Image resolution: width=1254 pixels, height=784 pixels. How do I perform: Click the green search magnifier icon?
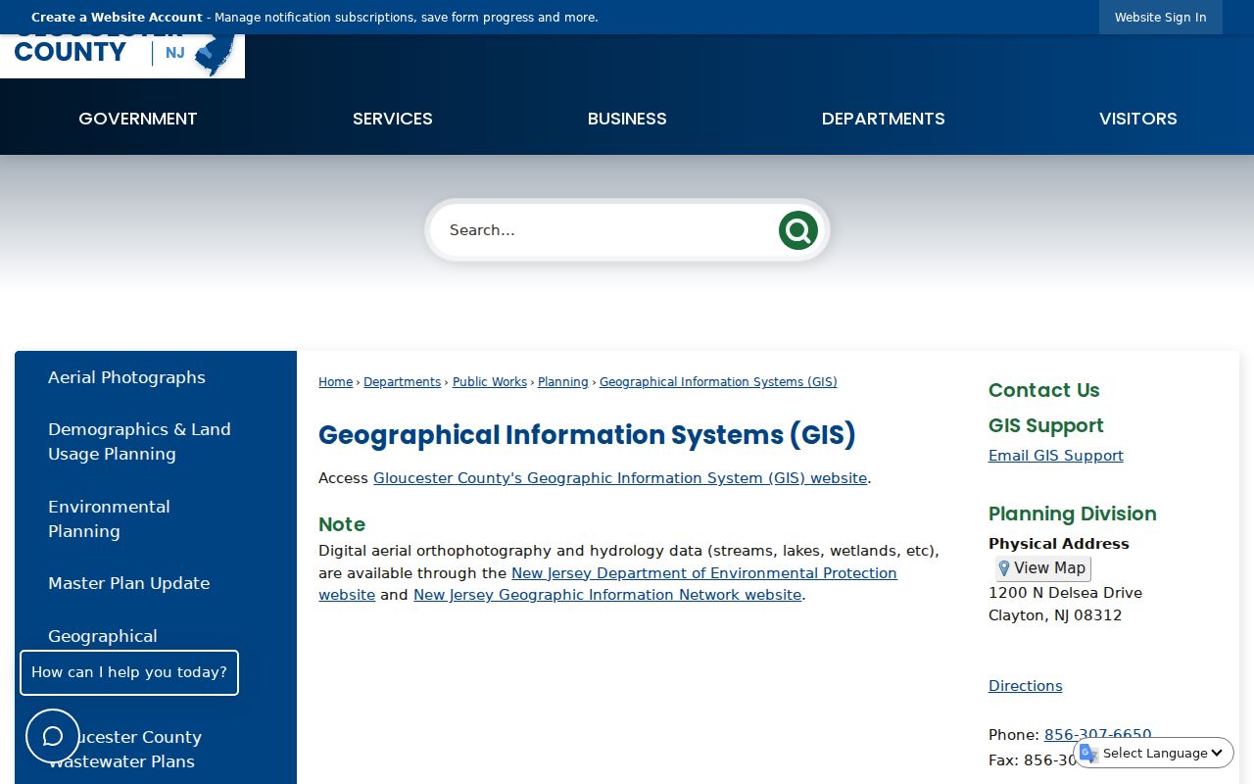pyautogui.click(x=797, y=230)
